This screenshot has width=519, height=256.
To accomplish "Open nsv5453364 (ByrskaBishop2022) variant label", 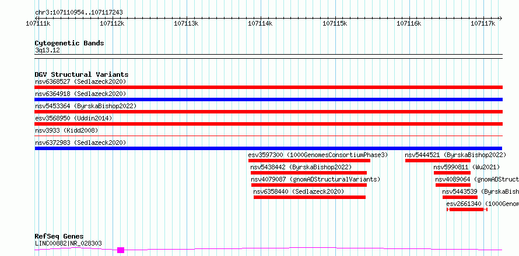I will point(86,106).
